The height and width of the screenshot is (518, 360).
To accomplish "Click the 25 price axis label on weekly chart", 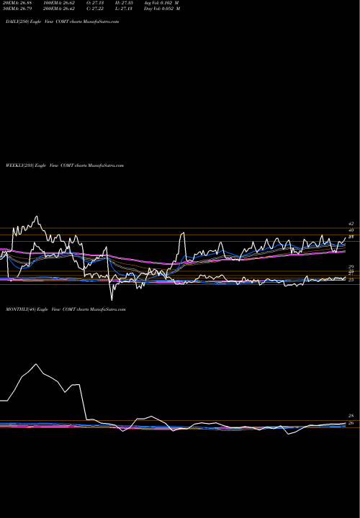I will coord(351,280).
